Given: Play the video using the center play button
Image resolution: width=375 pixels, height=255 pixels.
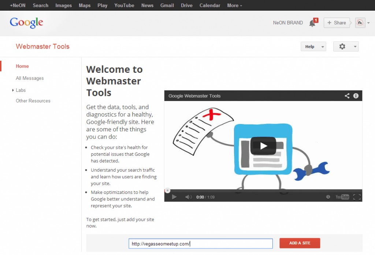Looking at the screenshot, I should [x=263, y=146].
